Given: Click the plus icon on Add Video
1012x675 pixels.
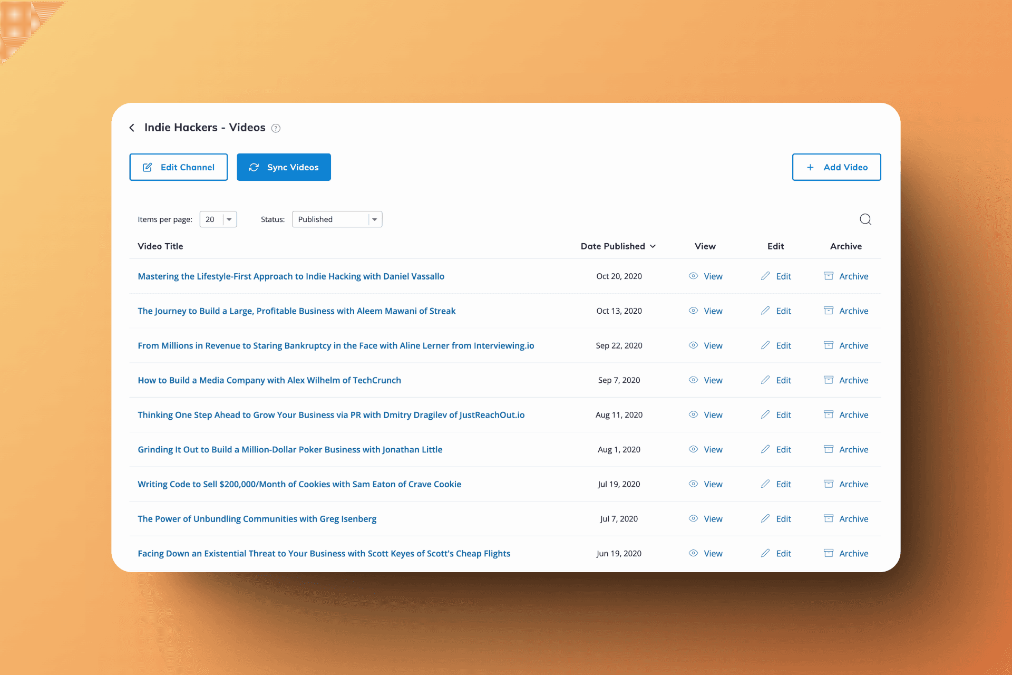Looking at the screenshot, I should (x=810, y=167).
